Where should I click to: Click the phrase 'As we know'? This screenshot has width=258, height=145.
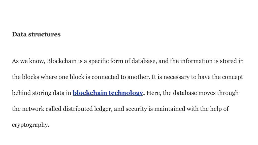(28, 61)
